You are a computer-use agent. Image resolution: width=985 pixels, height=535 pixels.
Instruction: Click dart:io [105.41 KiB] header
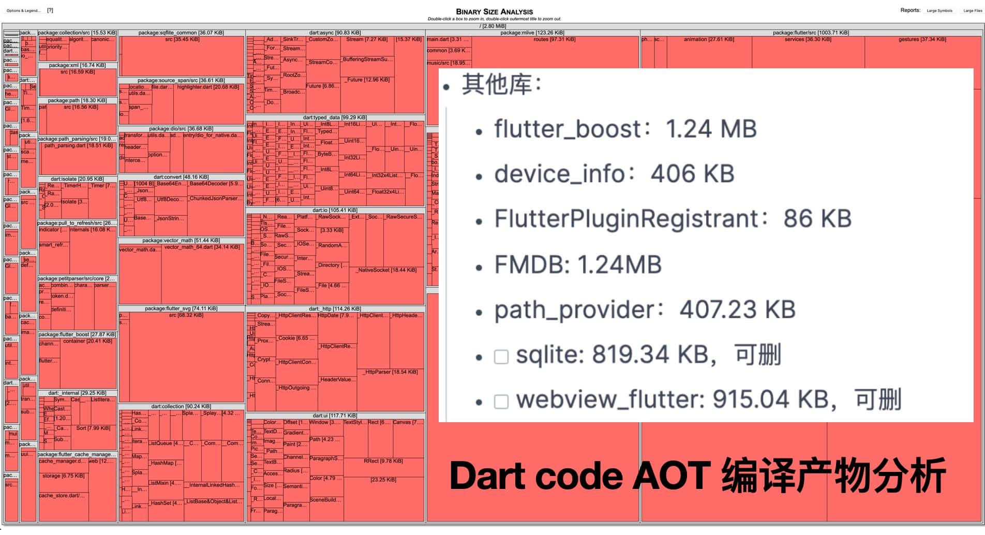coord(335,210)
